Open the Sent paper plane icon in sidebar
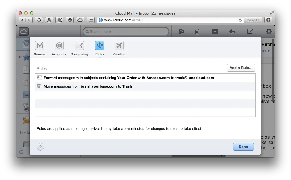The image size is (291, 180). 26,82
